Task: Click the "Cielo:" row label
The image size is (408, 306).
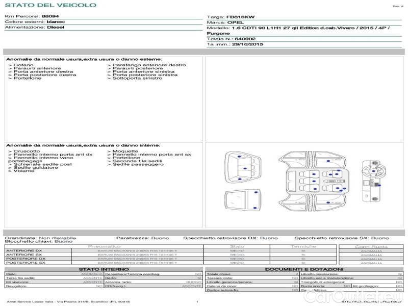Action: pos(11,274)
